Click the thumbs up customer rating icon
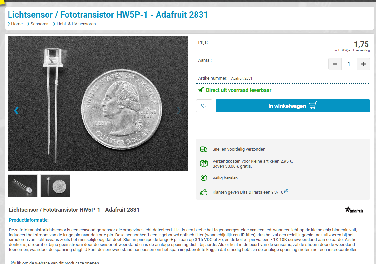This screenshot has height=264, width=376. 204,192
